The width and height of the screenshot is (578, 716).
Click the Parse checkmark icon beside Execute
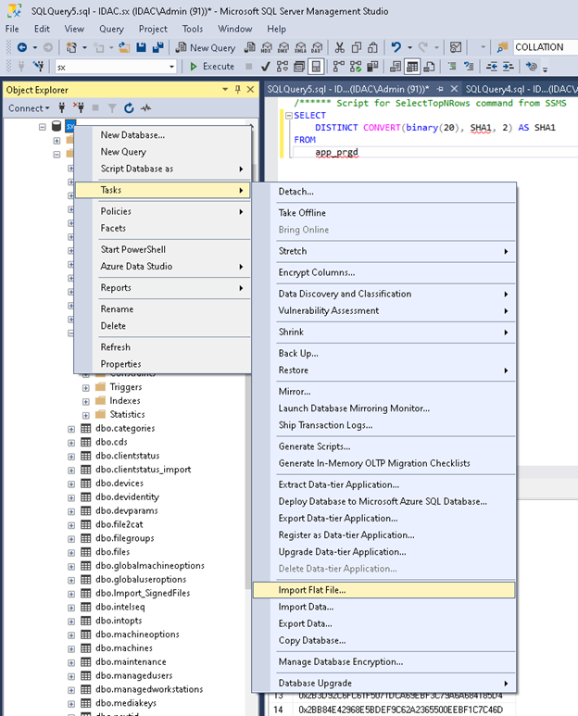click(266, 67)
